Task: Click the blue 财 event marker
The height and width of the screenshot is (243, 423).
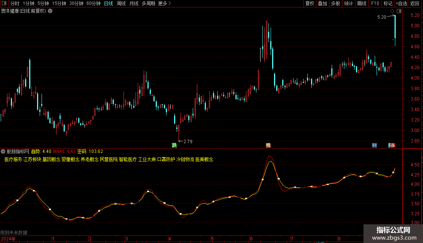Action: [374, 145]
